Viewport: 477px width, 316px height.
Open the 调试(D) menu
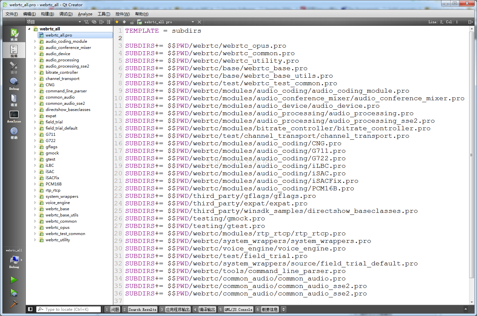click(x=66, y=14)
